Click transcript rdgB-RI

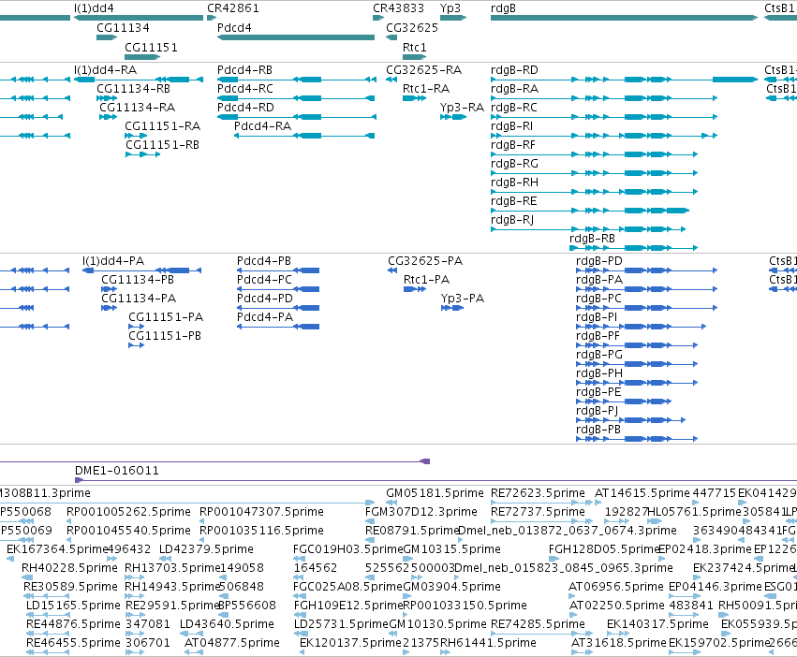pyautogui.click(x=512, y=126)
